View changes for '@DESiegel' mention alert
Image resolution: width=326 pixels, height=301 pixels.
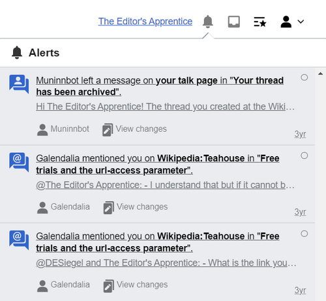pos(142,285)
